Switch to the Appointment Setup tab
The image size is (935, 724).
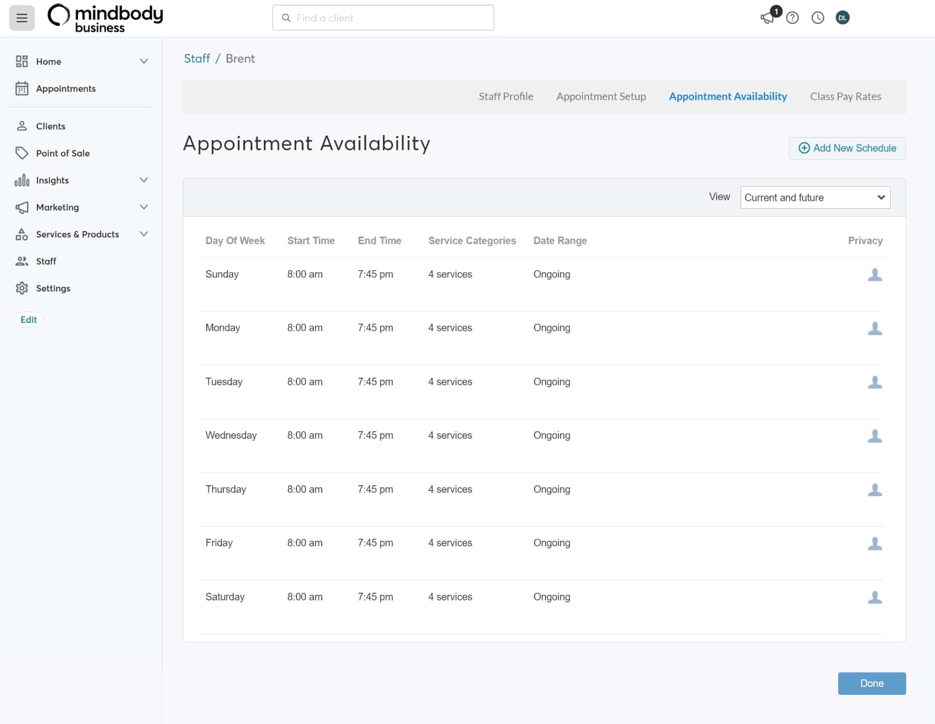601,96
